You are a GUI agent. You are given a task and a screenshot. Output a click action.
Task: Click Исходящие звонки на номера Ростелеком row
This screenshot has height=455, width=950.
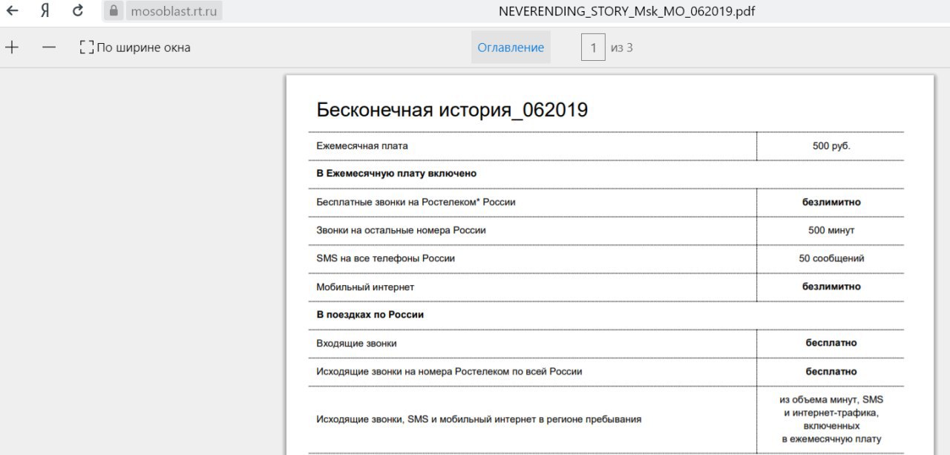[449, 372]
